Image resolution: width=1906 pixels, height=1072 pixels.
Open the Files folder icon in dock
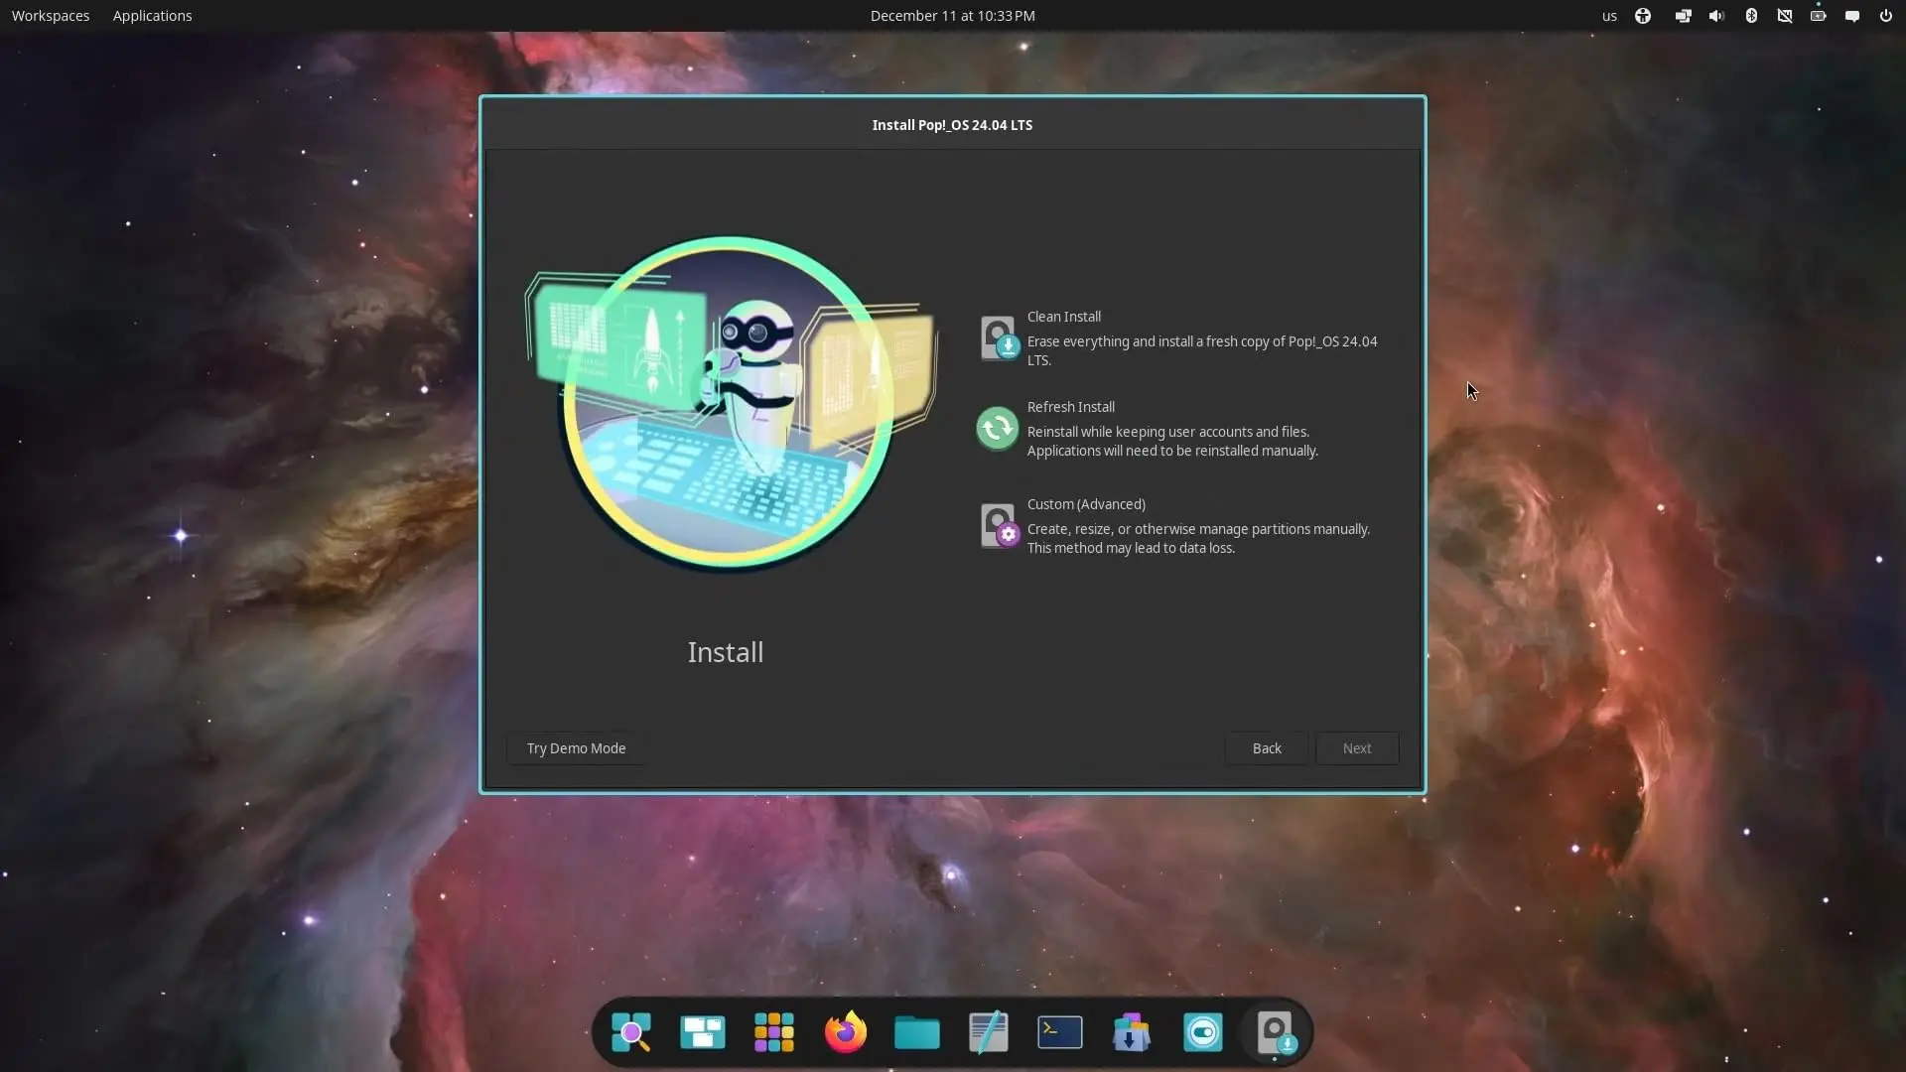917,1032
